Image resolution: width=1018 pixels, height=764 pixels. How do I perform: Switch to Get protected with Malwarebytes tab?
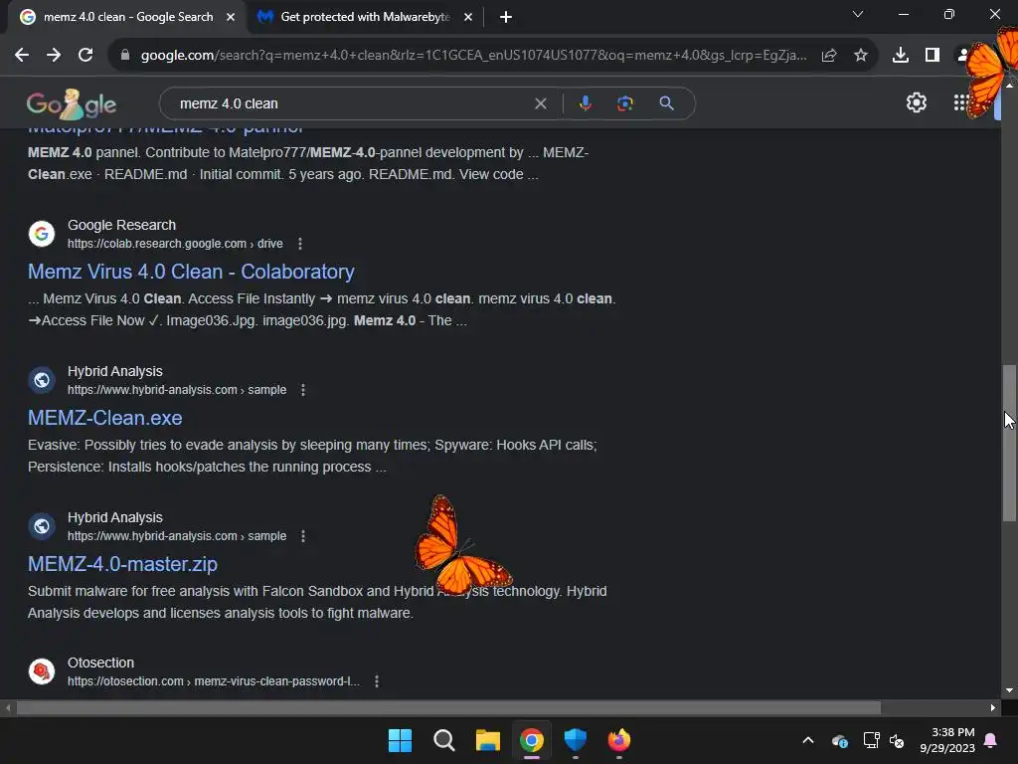coord(364,17)
